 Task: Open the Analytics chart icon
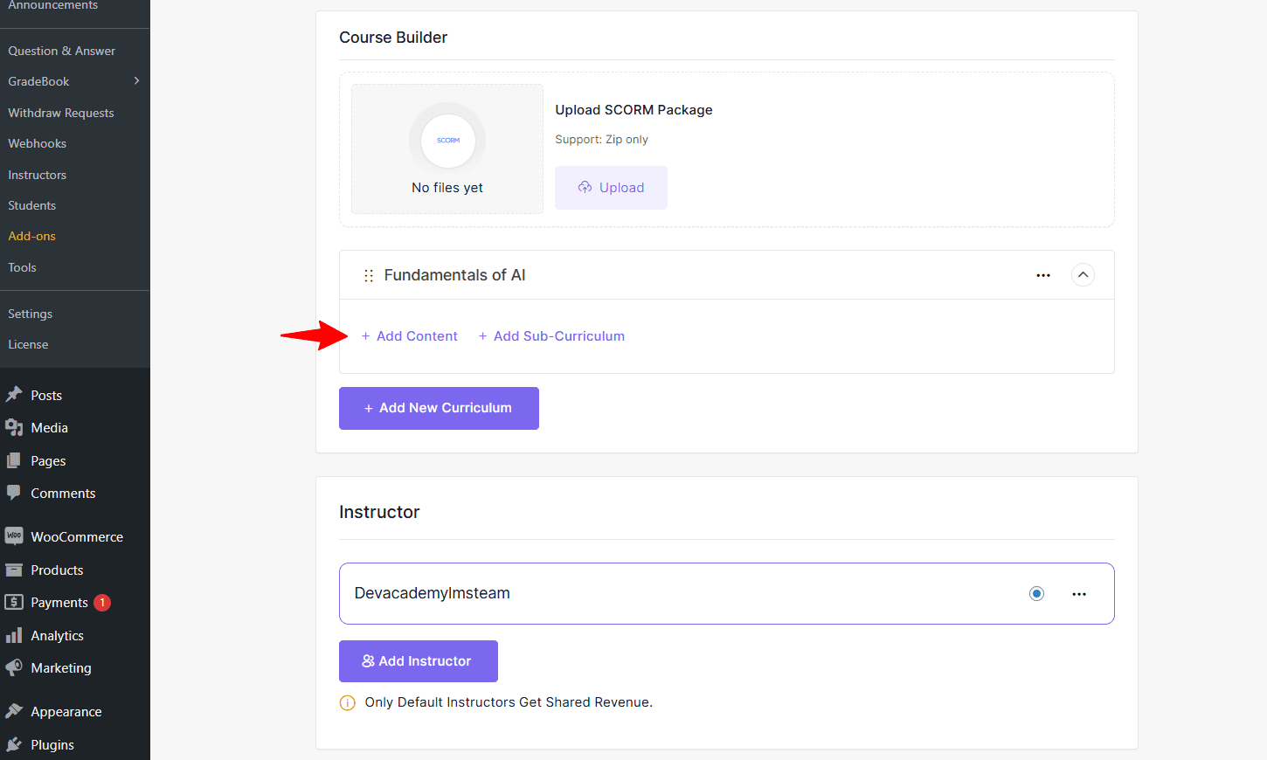[15, 635]
